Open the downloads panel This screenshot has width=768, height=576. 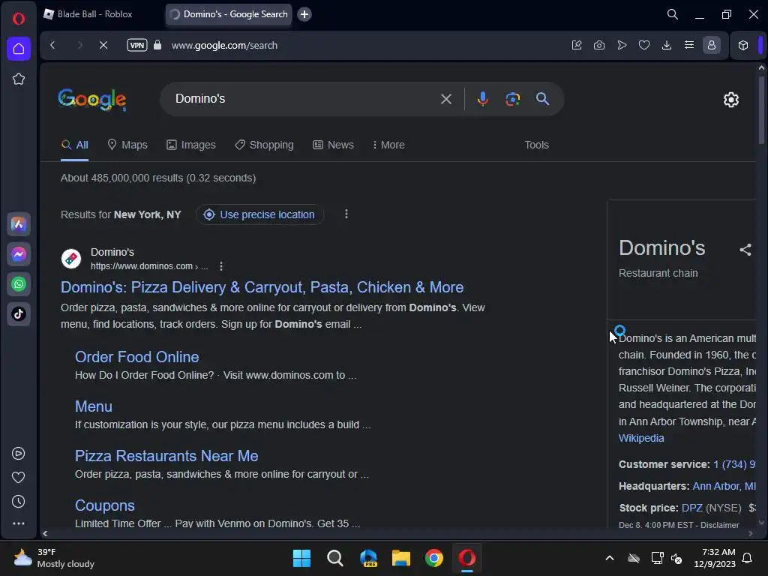(667, 45)
